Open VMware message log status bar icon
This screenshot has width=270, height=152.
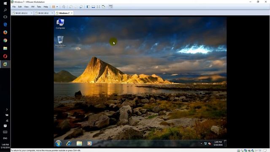[x=265, y=150]
